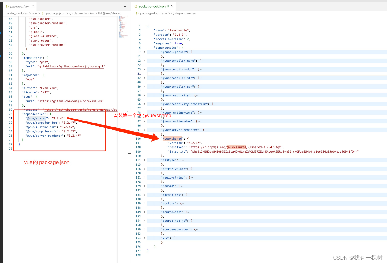This screenshot has width=387, height=263.
Task: Click the minimap in the package.json editor
Action: [x=123, y=27]
